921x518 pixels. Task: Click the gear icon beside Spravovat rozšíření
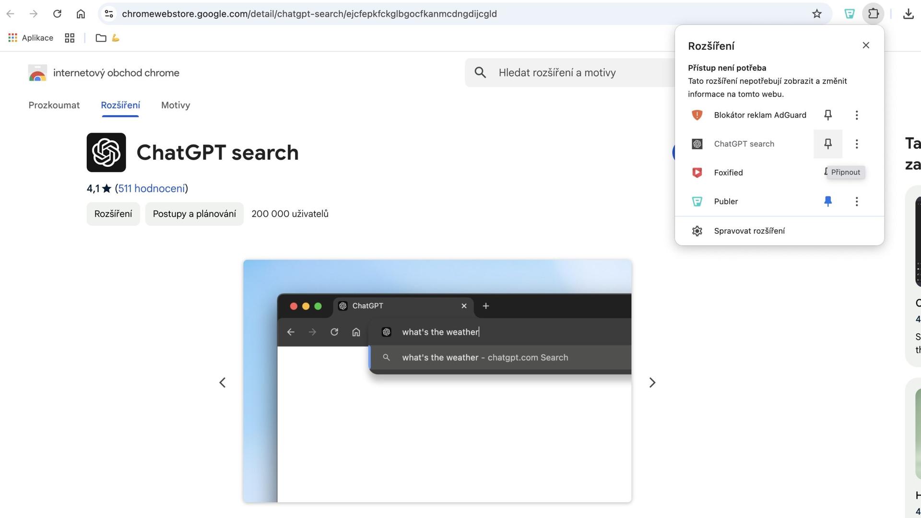[697, 231]
